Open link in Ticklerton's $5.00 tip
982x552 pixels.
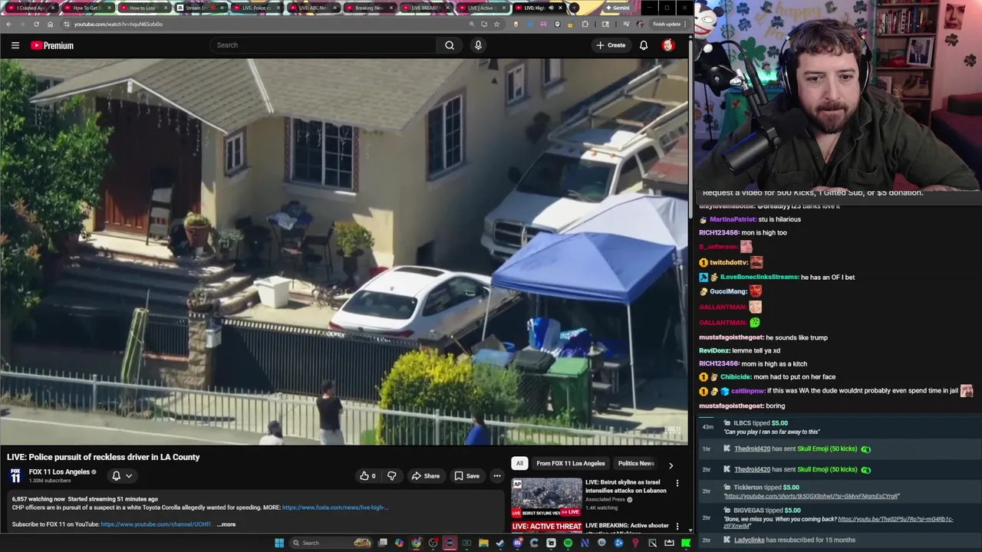[x=812, y=496]
